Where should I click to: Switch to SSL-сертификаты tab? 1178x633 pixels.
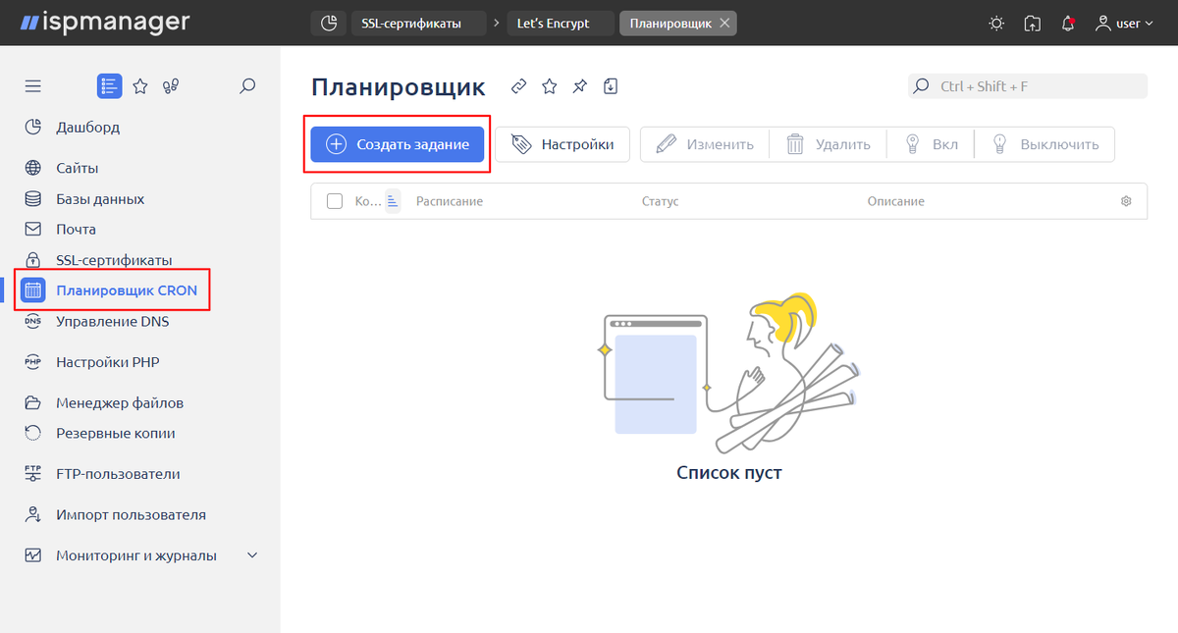pos(420,23)
